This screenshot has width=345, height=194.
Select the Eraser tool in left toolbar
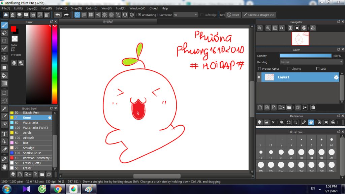[4, 33]
